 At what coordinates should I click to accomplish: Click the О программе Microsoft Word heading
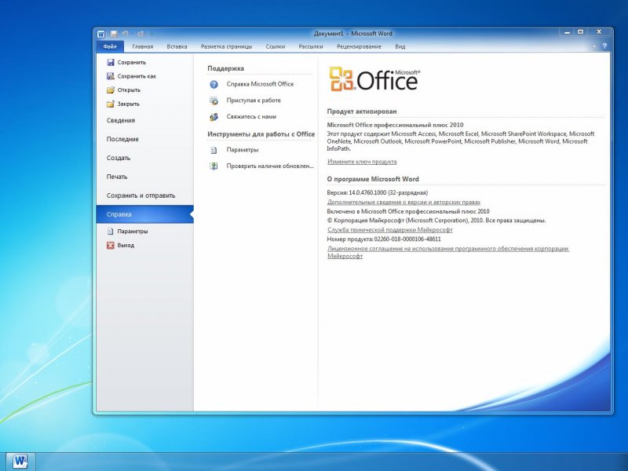(373, 179)
